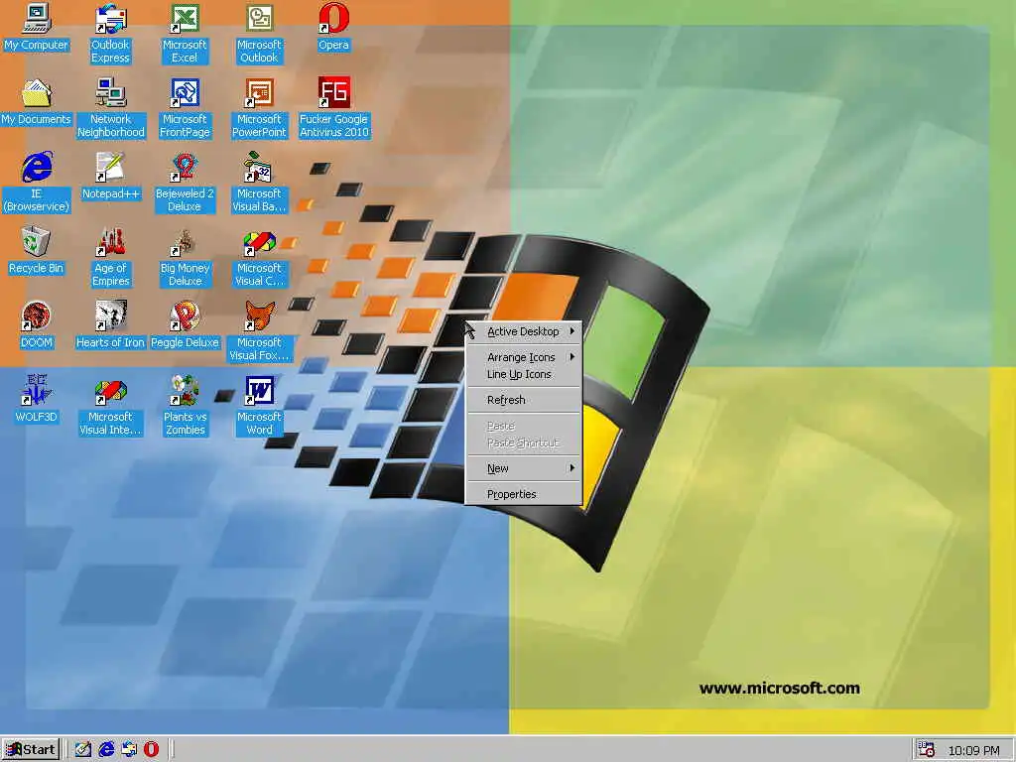Click the Start button
1016x762 pixels.
[x=31, y=750]
